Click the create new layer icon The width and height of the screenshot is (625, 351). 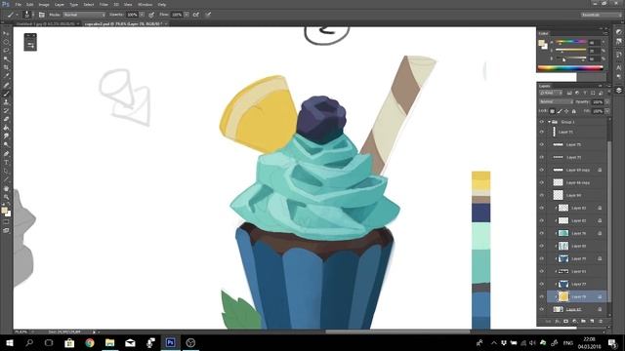(x=592, y=321)
